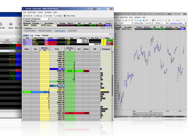This screenshot has width=191, height=136.
Task: Toggle the Armed checkbox on the Buttons panel
Action: pos(99,28)
